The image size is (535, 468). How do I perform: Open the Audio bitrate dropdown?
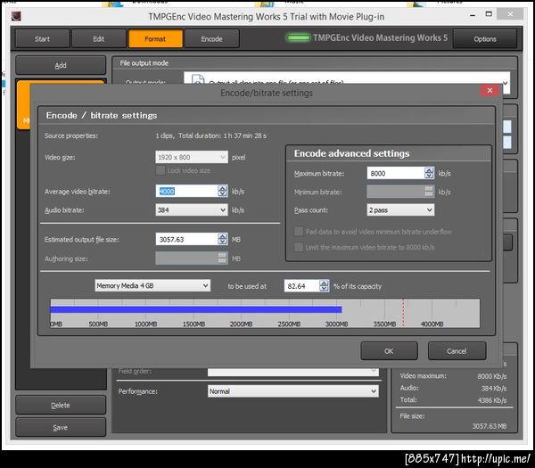pos(192,210)
